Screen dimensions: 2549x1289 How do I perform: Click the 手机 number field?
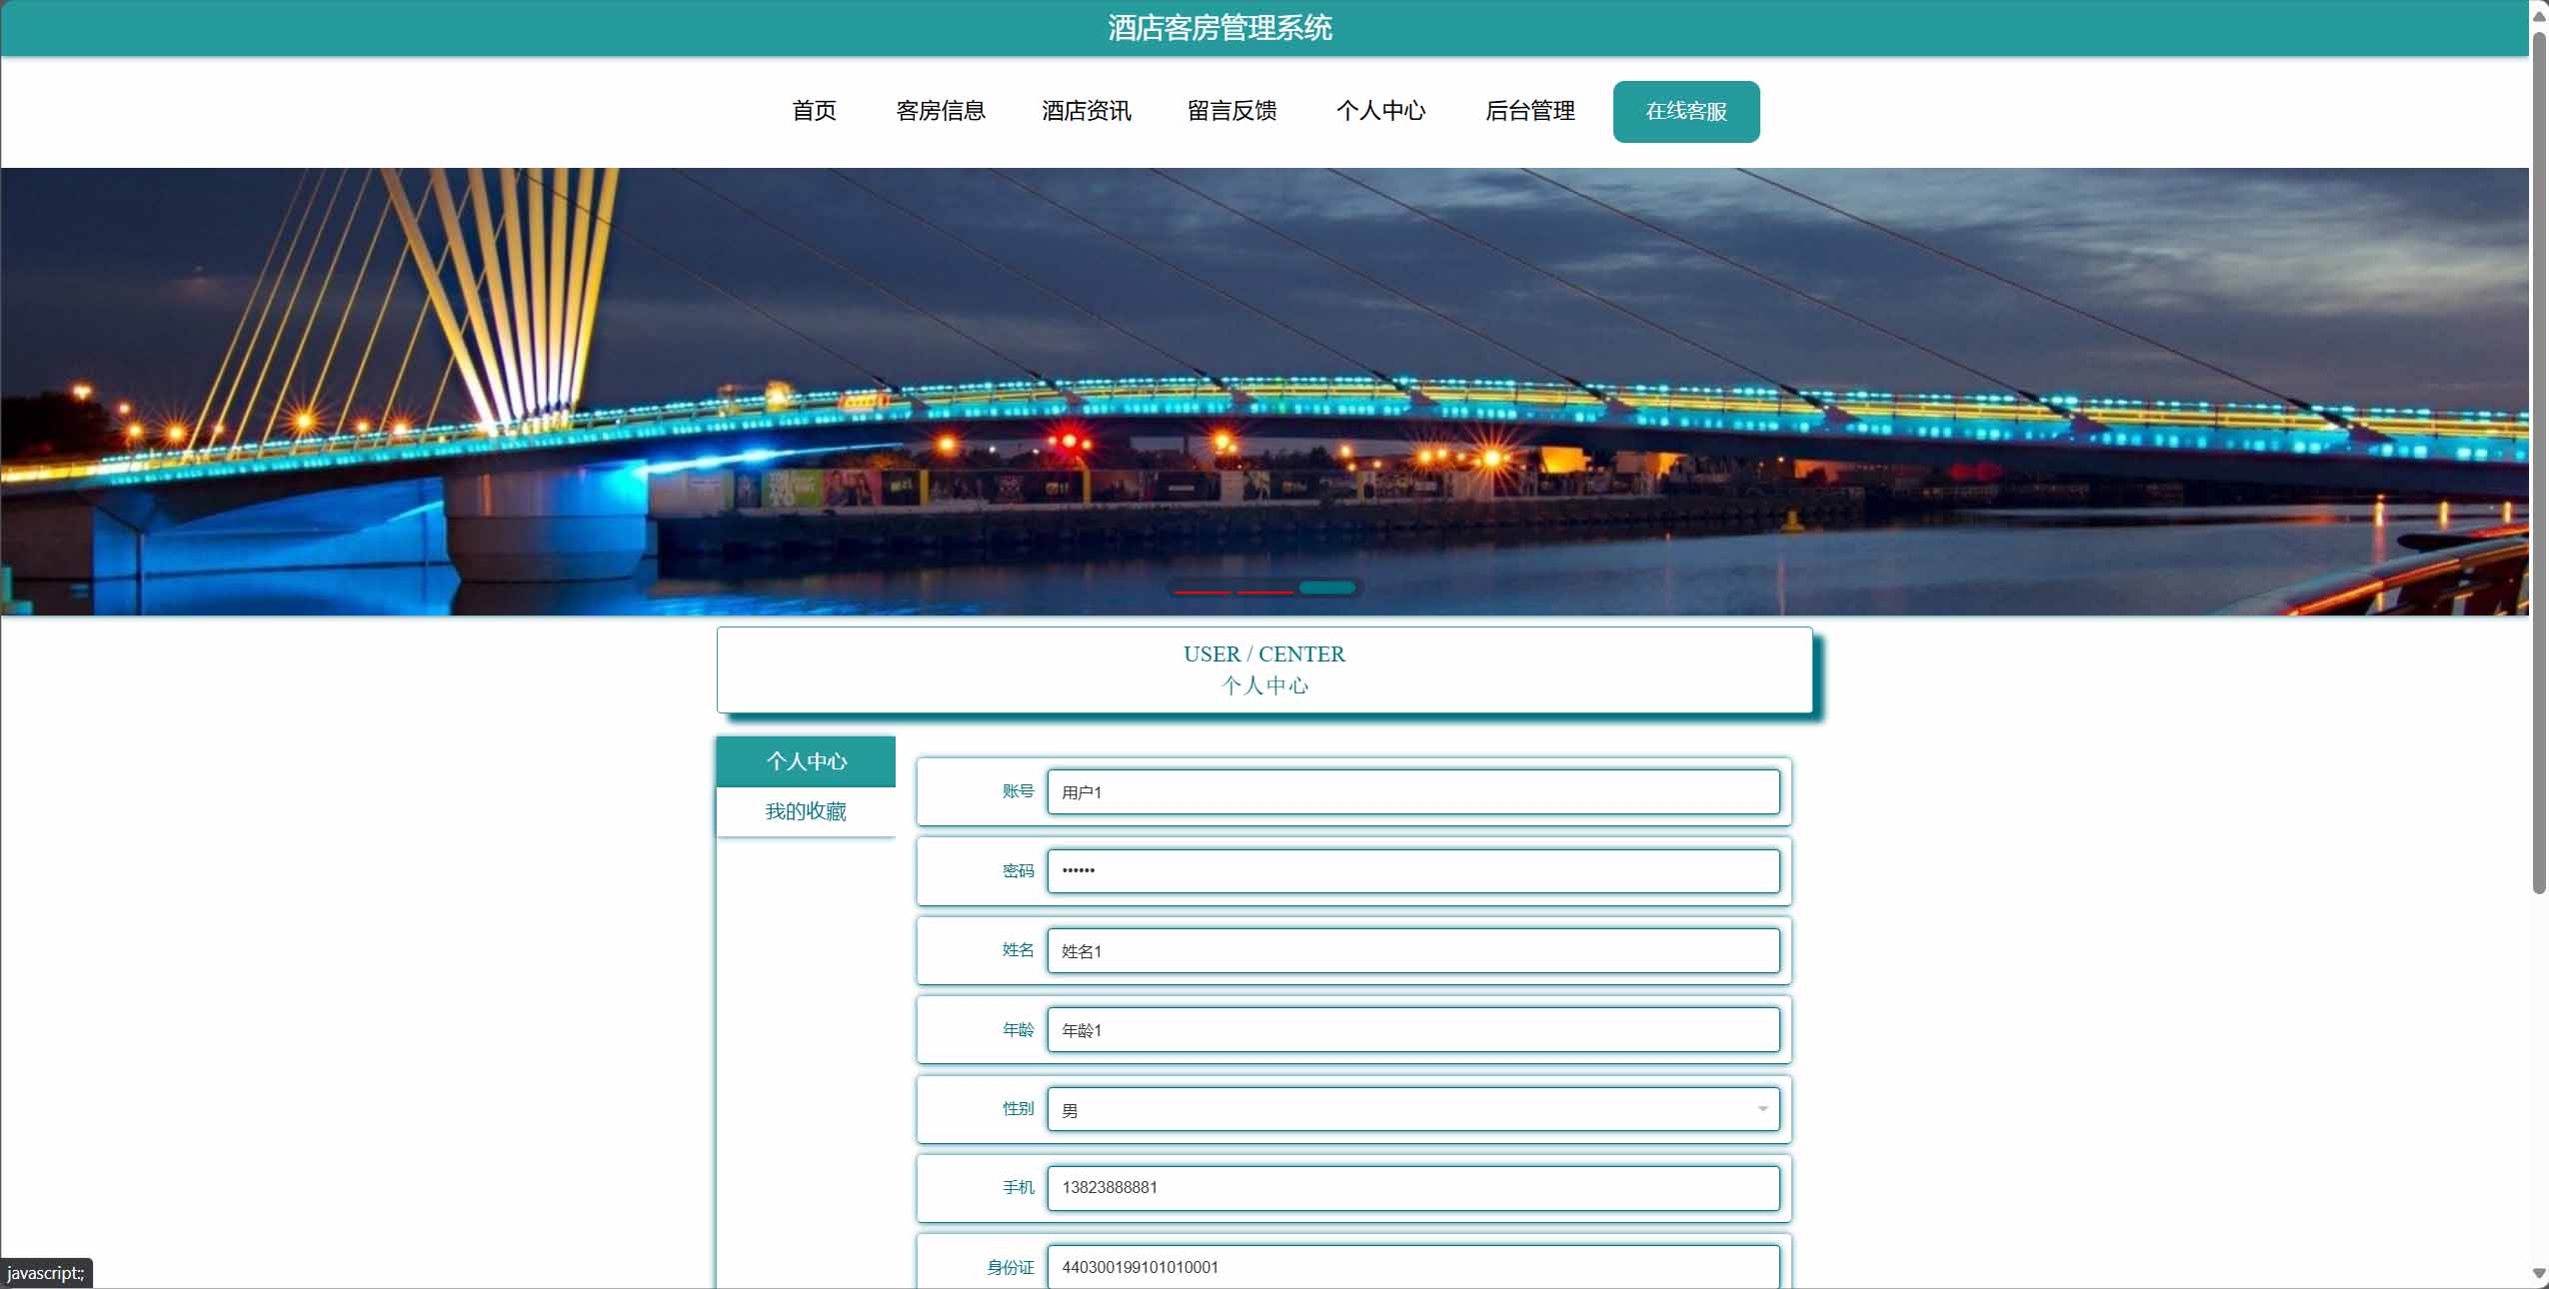pos(1413,1188)
